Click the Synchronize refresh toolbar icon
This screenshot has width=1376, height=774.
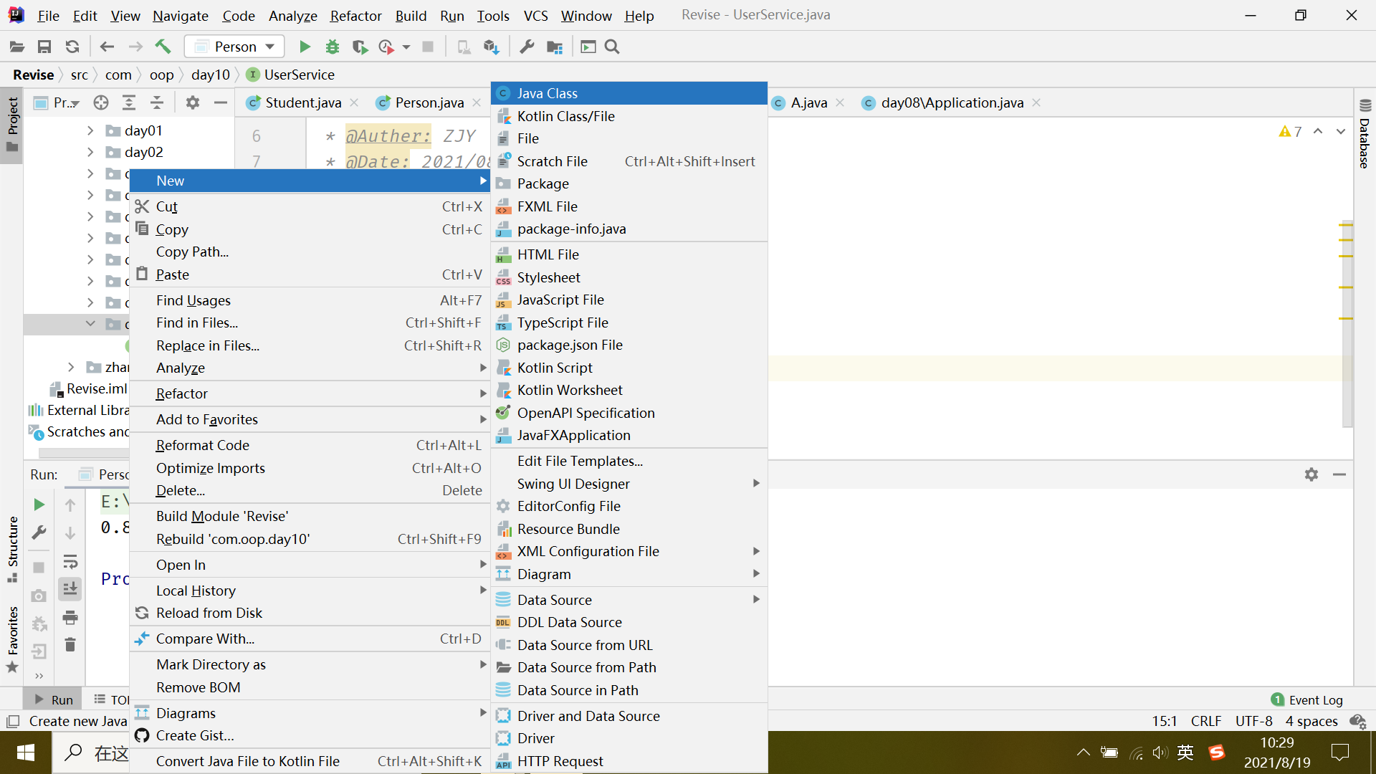click(72, 47)
